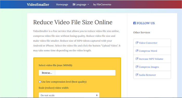Click the Select video file (max 500MB) label

(x=55, y=65)
